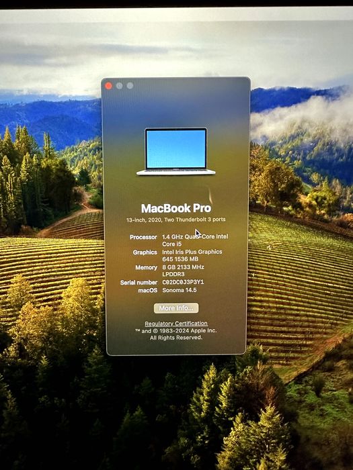The width and height of the screenshot is (353, 470).
Task: Click the disabled zoom button at top
Action: point(130,86)
